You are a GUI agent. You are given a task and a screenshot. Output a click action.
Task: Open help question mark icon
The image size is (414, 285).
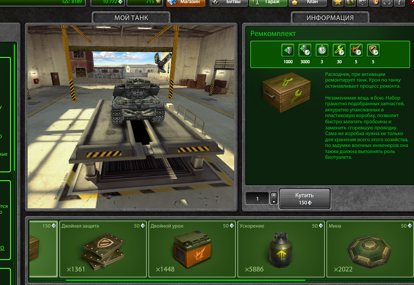400,3
